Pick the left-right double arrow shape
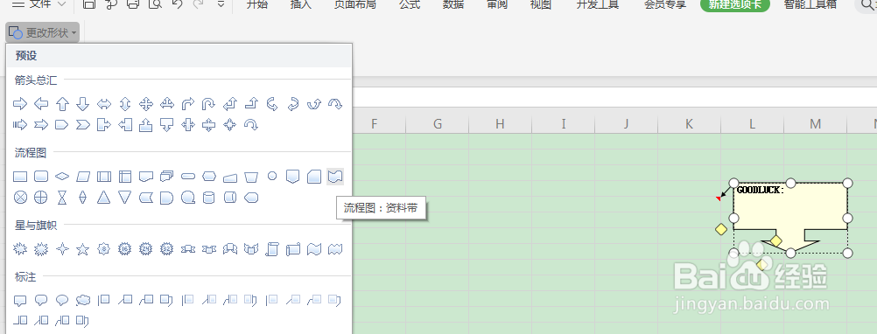877x334 pixels. [x=104, y=103]
